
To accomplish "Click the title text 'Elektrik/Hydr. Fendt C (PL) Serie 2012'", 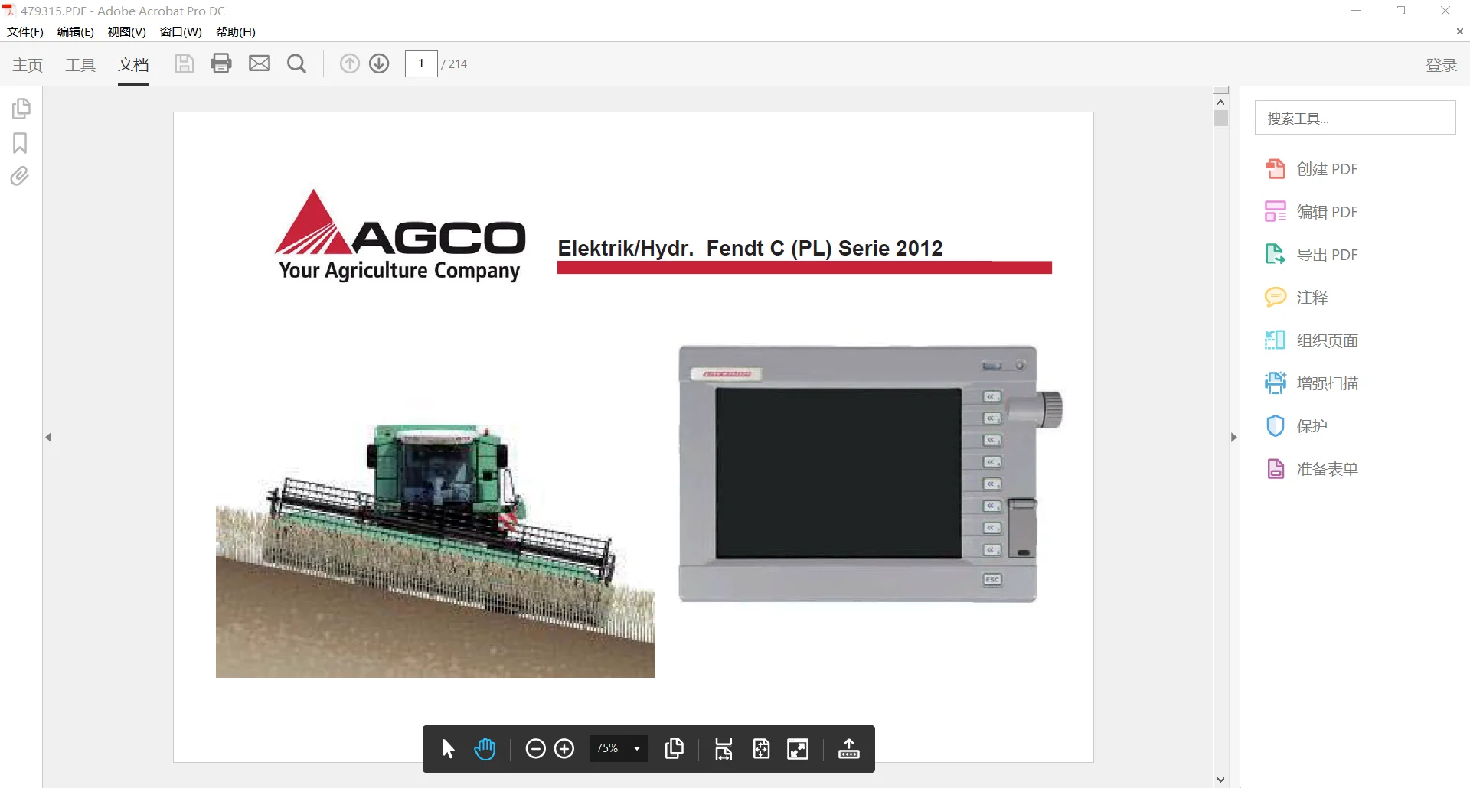I will 750,248.
